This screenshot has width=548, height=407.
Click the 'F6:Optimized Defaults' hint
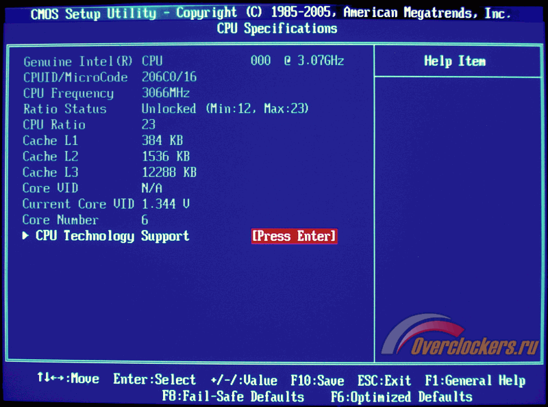pos(401,397)
